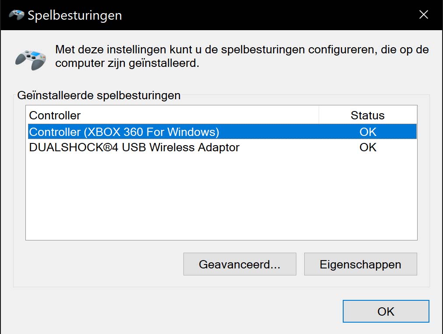Sort by the Status column header
This screenshot has width=443, height=334.
coord(368,115)
